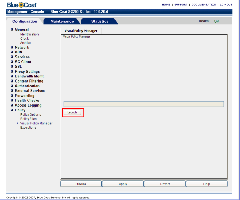Click the bullet icon beside Health Checks
The image size is (240, 200).
[x=12, y=100]
